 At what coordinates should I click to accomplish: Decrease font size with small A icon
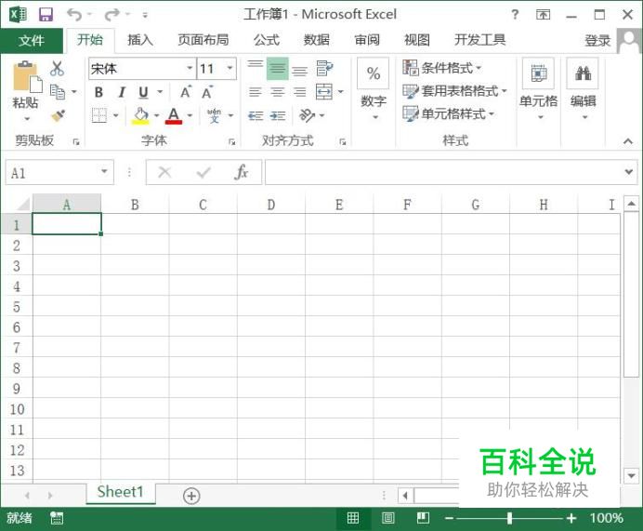point(207,92)
